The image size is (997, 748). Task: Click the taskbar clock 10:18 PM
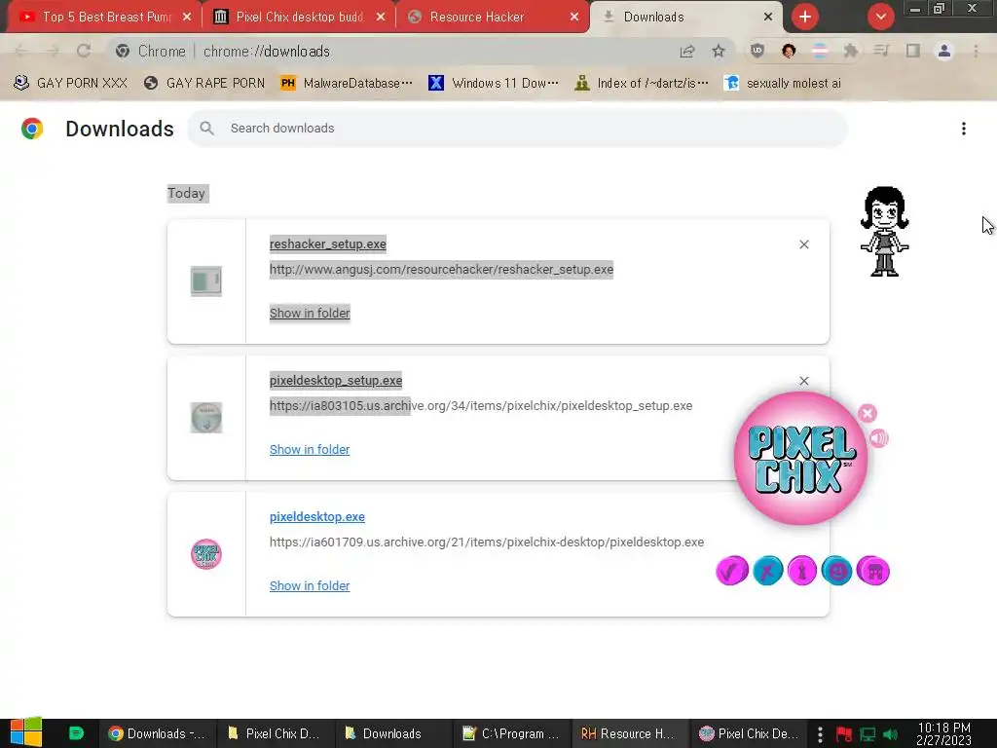click(944, 734)
